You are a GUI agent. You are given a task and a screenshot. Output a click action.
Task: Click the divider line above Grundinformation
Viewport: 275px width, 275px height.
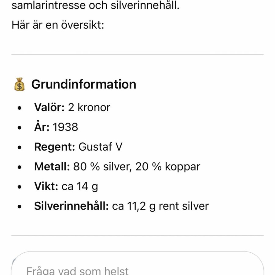pyautogui.click(x=137, y=54)
